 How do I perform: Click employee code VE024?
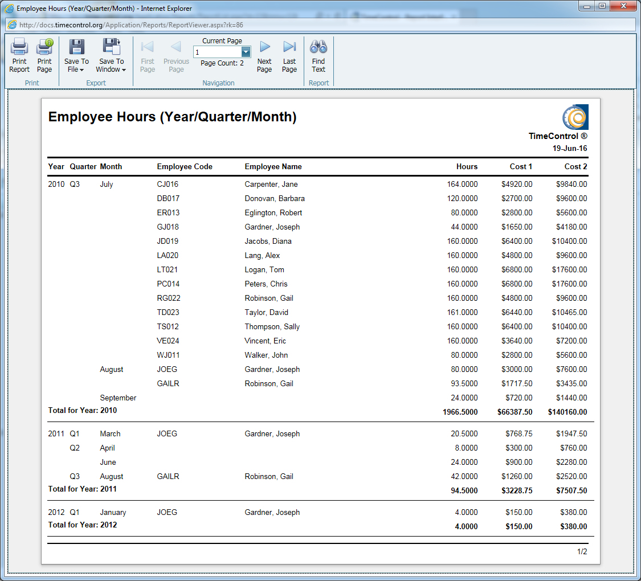[x=168, y=341]
